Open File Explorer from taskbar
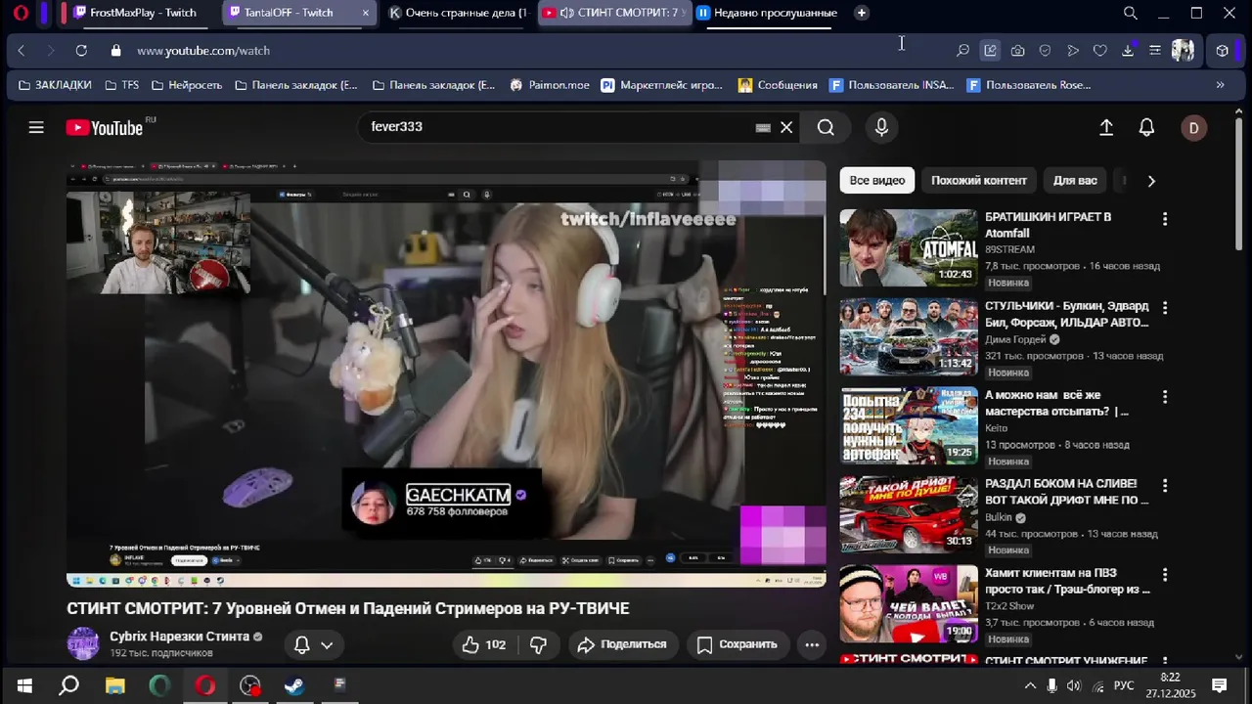This screenshot has height=704, width=1252. tap(114, 685)
